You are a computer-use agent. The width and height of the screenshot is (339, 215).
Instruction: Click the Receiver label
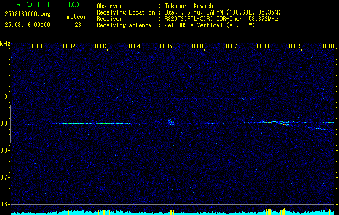[109, 19]
